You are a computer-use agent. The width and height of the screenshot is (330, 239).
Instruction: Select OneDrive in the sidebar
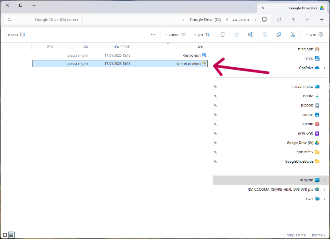coord(309,68)
